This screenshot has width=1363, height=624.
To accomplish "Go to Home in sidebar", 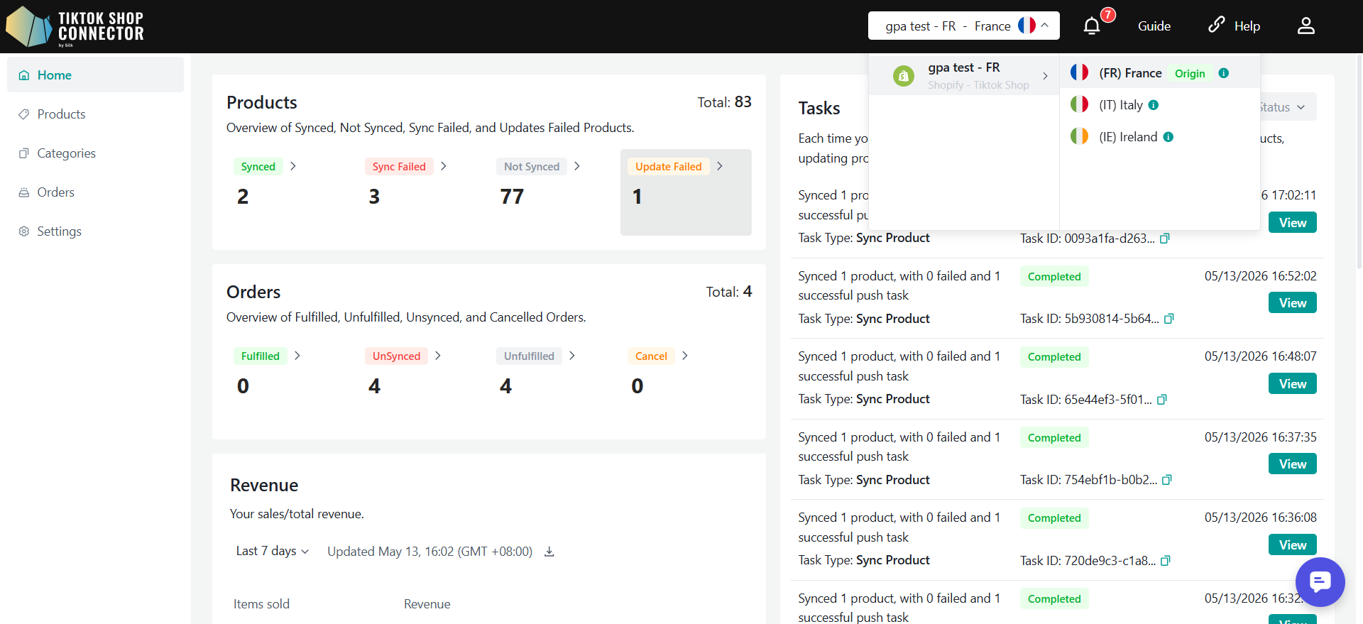I will click(95, 75).
